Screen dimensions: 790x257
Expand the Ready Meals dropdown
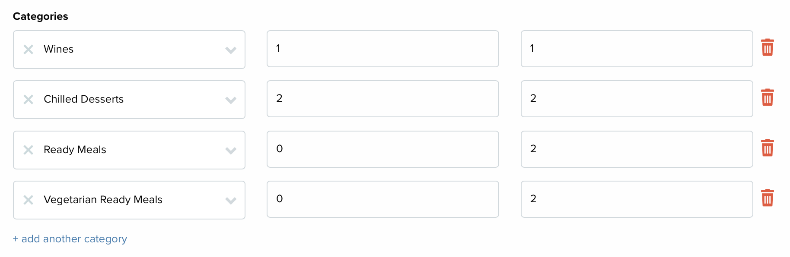pos(231,150)
